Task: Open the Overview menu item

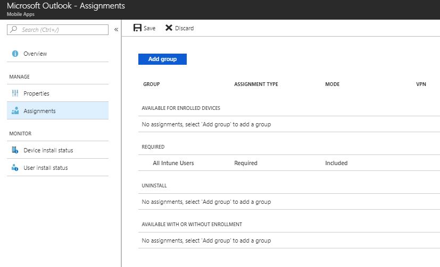Action: [x=57, y=54]
